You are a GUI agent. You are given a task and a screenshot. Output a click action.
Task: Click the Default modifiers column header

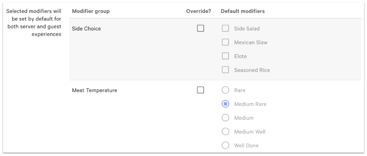[x=243, y=11]
